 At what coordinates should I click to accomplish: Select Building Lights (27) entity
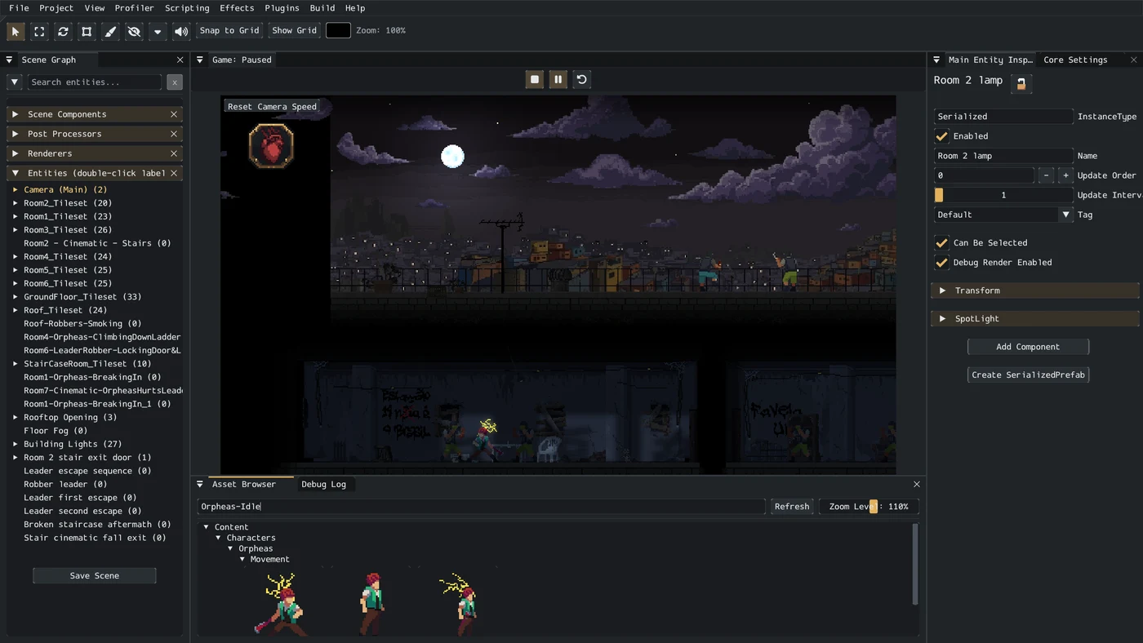tap(73, 444)
